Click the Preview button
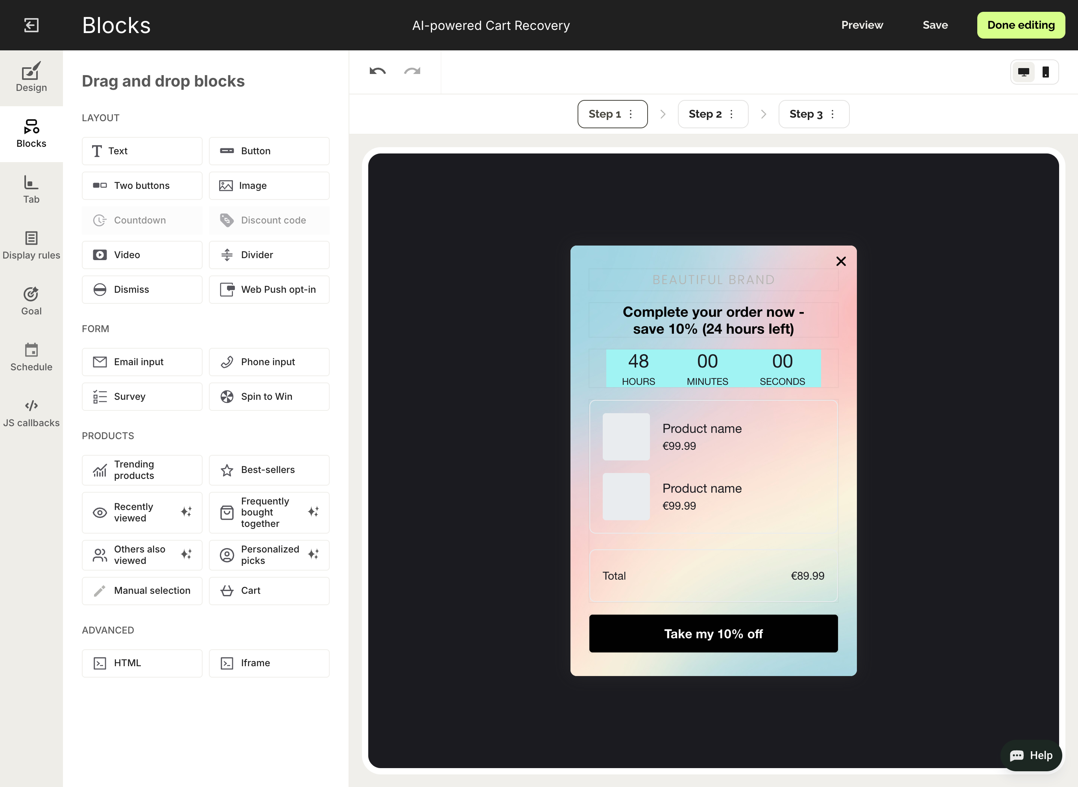Image resolution: width=1078 pixels, height=787 pixels. pos(862,25)
